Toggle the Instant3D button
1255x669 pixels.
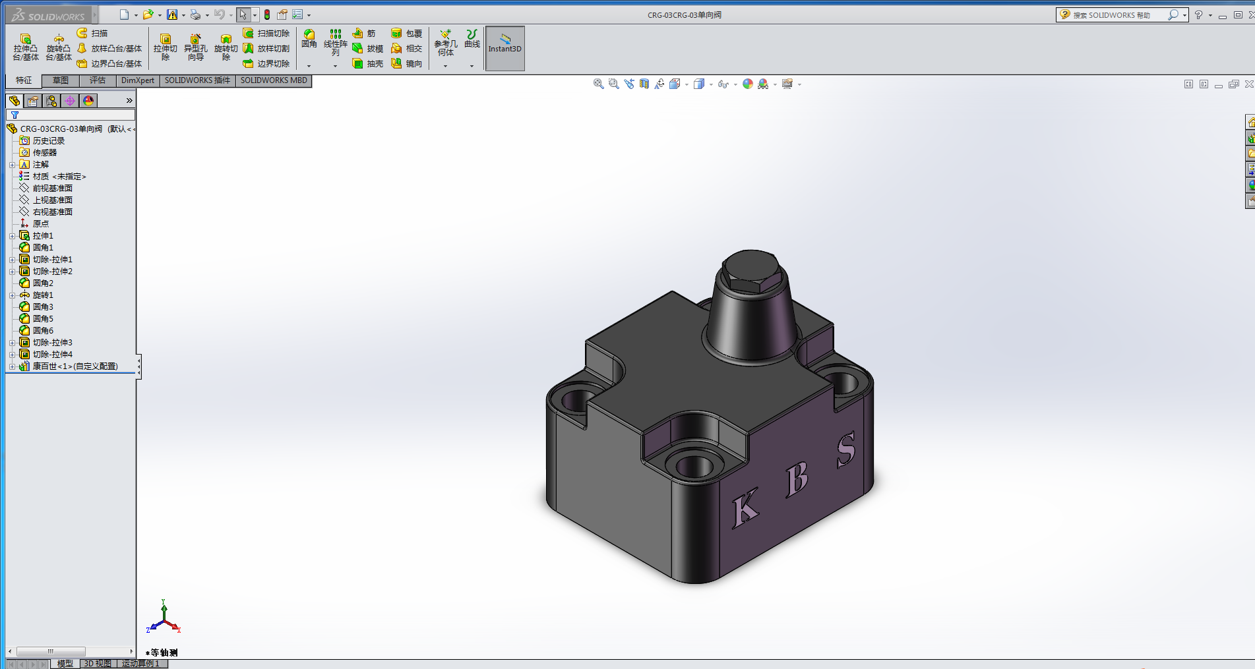click(505, 48)
